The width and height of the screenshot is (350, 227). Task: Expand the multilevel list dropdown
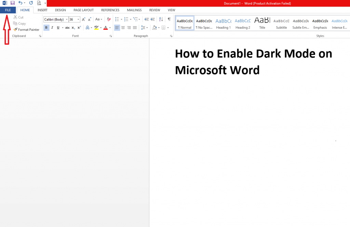(139, 19)
